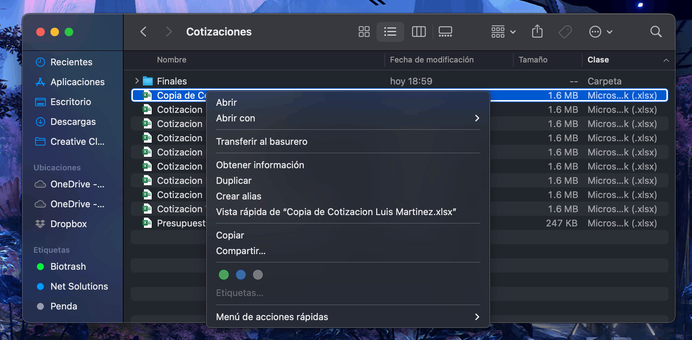Image resolution: width=692 pixels, height=340 pixels.
Task: Switch to column view
Action: [419, 32]
